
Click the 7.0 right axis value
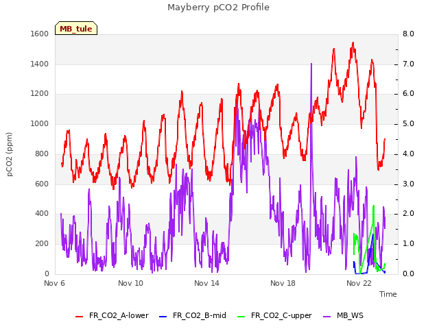pyautogui.click(x=408, y=64)
